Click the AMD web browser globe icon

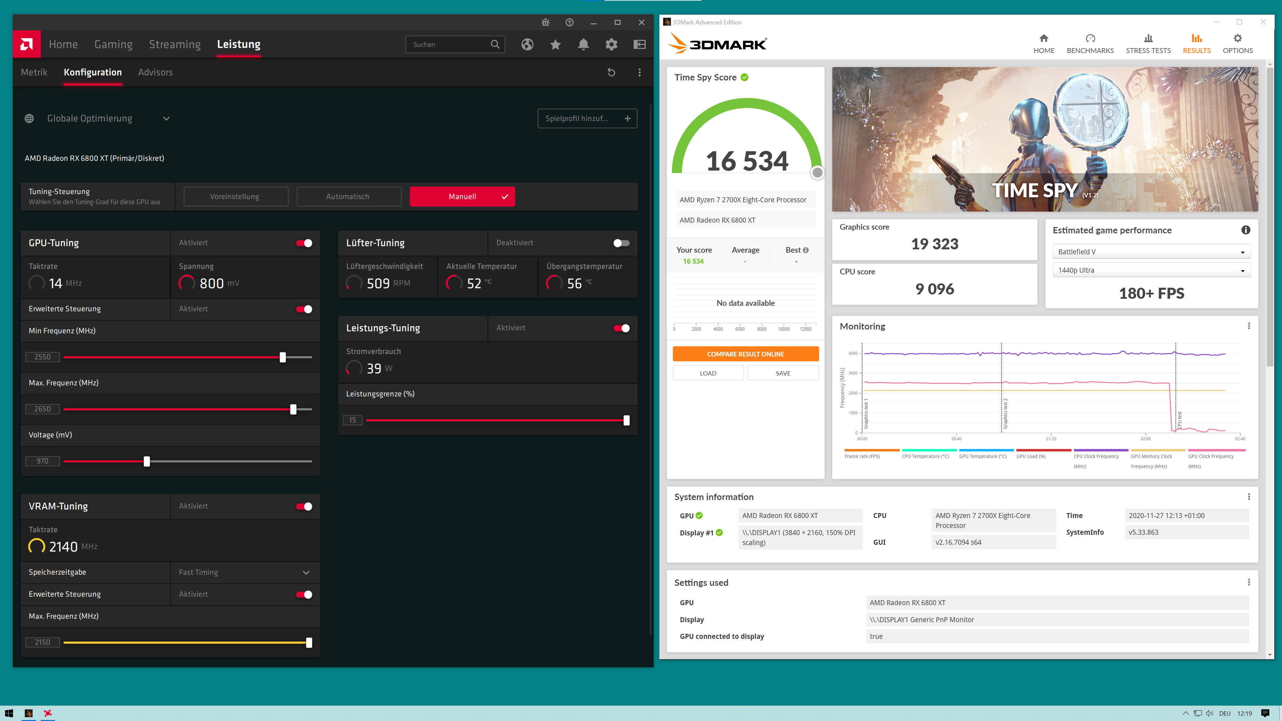(x=527, y=44)
